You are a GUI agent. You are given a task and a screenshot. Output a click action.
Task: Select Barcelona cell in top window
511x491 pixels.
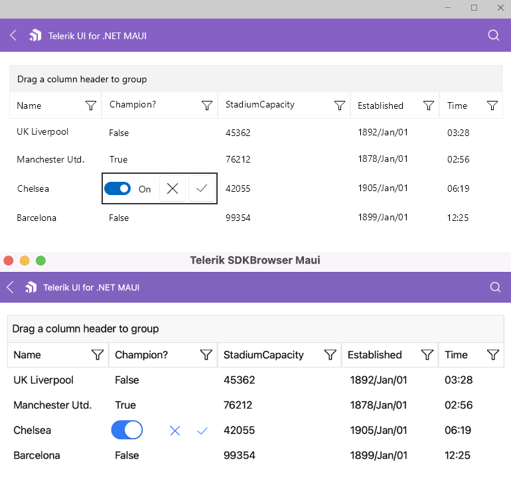point(36,218)
